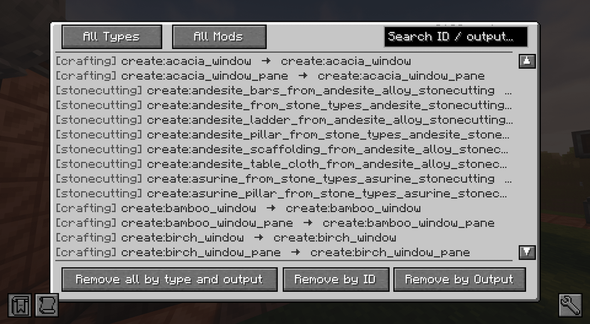Screen dimensions: 590x324
Task: Open the wrench config icon
Action: click(570, 305)
